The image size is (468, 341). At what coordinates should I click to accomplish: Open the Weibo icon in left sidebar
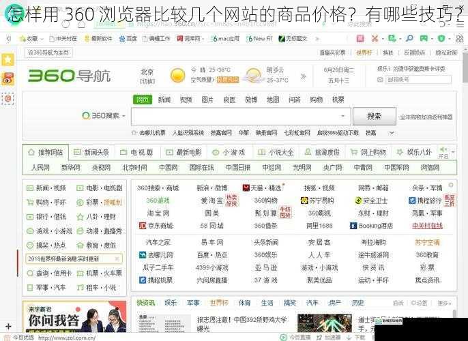click(x=8, y=78)
